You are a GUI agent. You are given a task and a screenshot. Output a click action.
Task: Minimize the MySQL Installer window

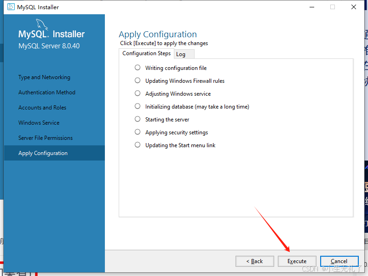(x=312, y=7)
